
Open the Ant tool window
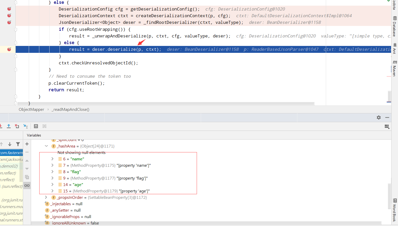point(395,48)
